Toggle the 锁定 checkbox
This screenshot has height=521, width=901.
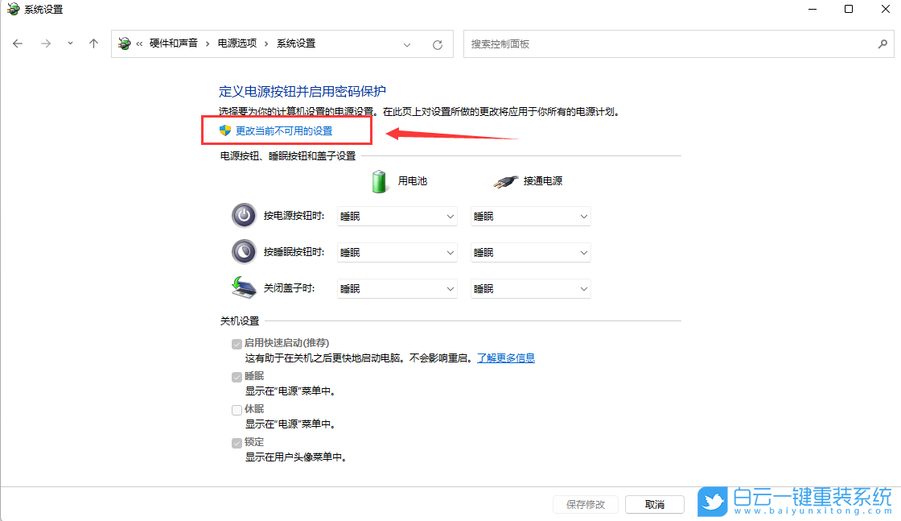pos(237,441)
